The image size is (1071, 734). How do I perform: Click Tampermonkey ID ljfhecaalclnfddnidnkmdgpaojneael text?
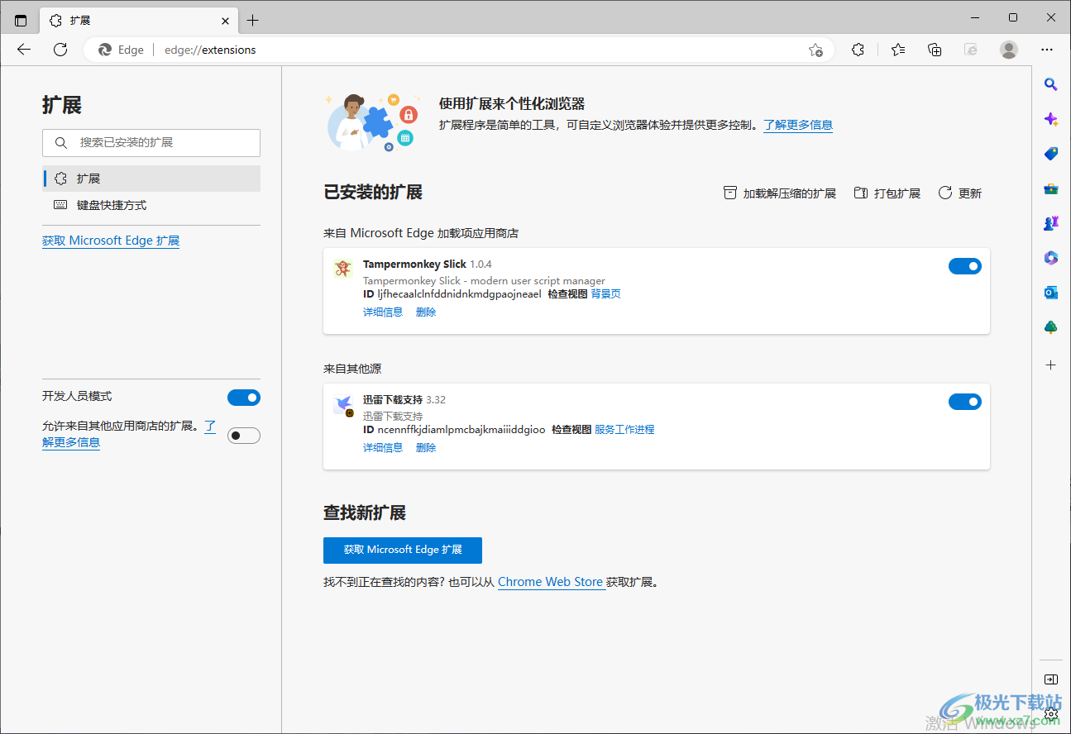(x=459, y=293)
